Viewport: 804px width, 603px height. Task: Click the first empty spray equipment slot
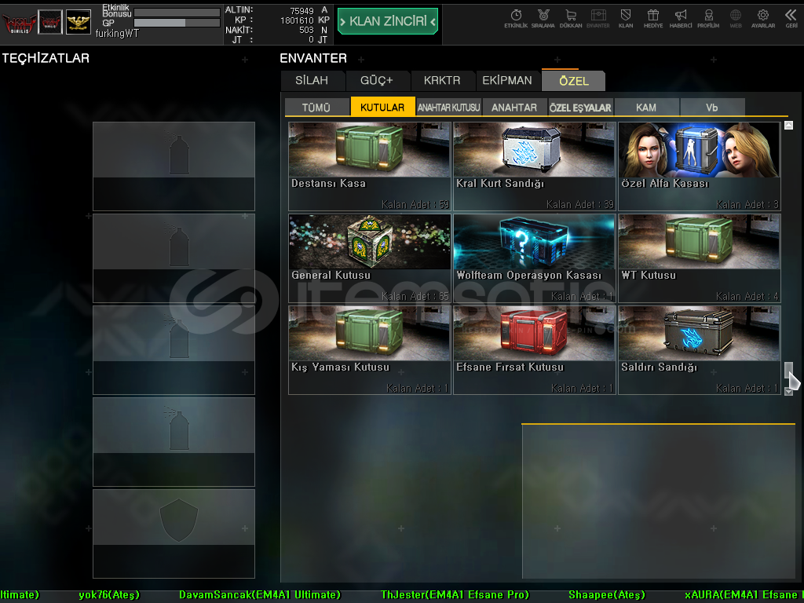[x=174, y=166]
